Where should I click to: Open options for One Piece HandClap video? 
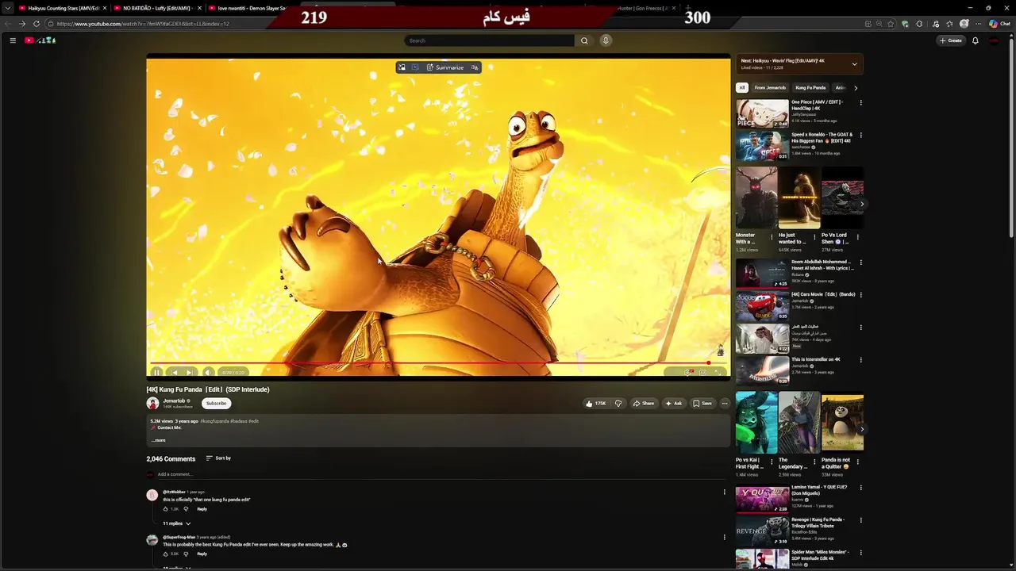pyautogui.click(x=860, y=103)
